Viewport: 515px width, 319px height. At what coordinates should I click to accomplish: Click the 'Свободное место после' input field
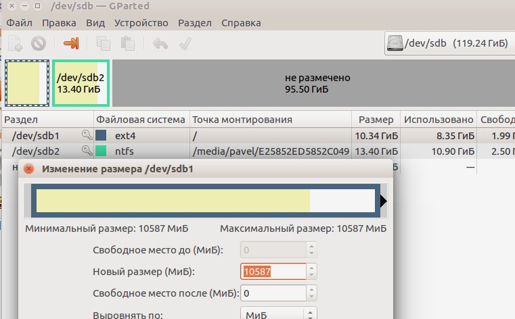coord(273,293)
